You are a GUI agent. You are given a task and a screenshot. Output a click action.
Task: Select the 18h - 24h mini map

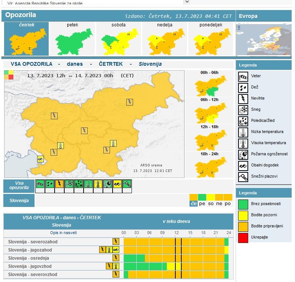(210, 167)
